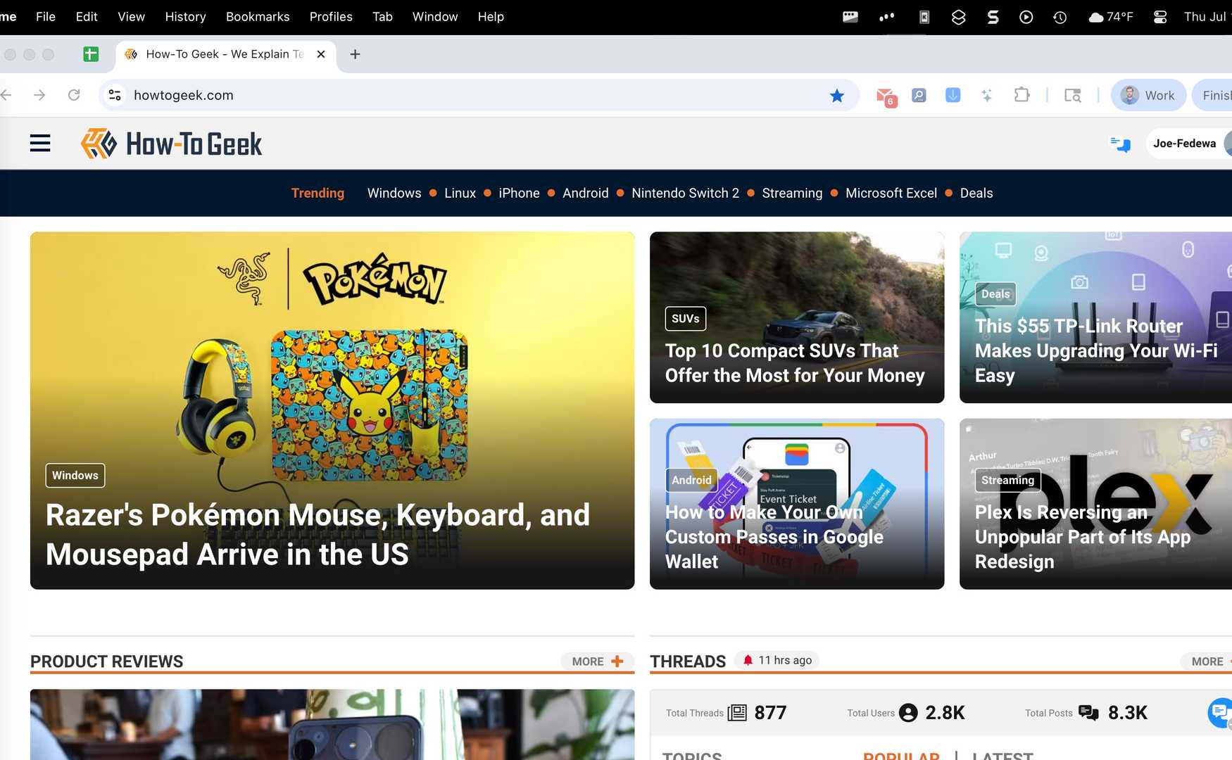Open the mail extension with 6 badge
Image resolution: width=1232 pixels, height=760 pixels.
886,96
